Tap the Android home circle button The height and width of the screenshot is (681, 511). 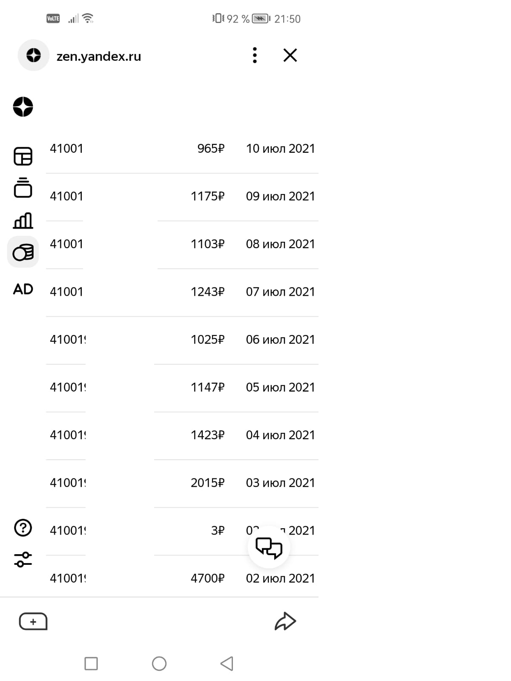(x=159, y=663)
